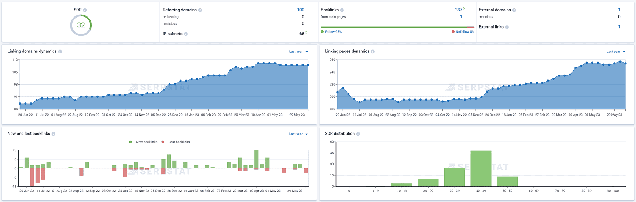The width and height of the screenshot is (636, 202).
Task: Expand Last year dropdown for Linking pages
Action: [x=616, y=52]
